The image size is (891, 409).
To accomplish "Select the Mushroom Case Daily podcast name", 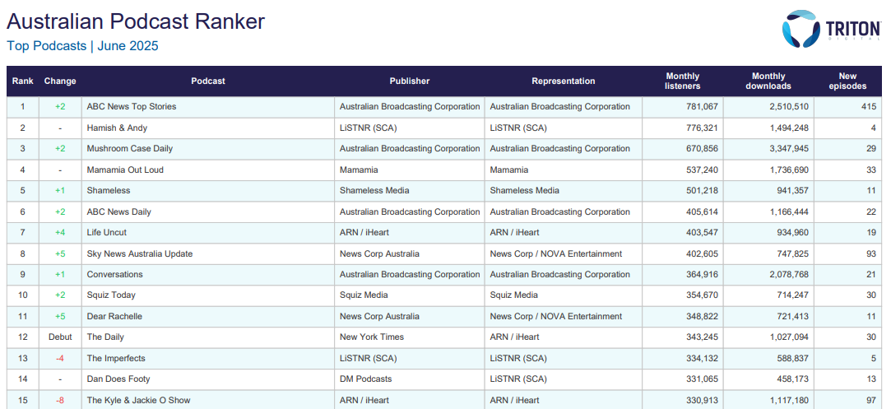I will [x=129, y=149].
